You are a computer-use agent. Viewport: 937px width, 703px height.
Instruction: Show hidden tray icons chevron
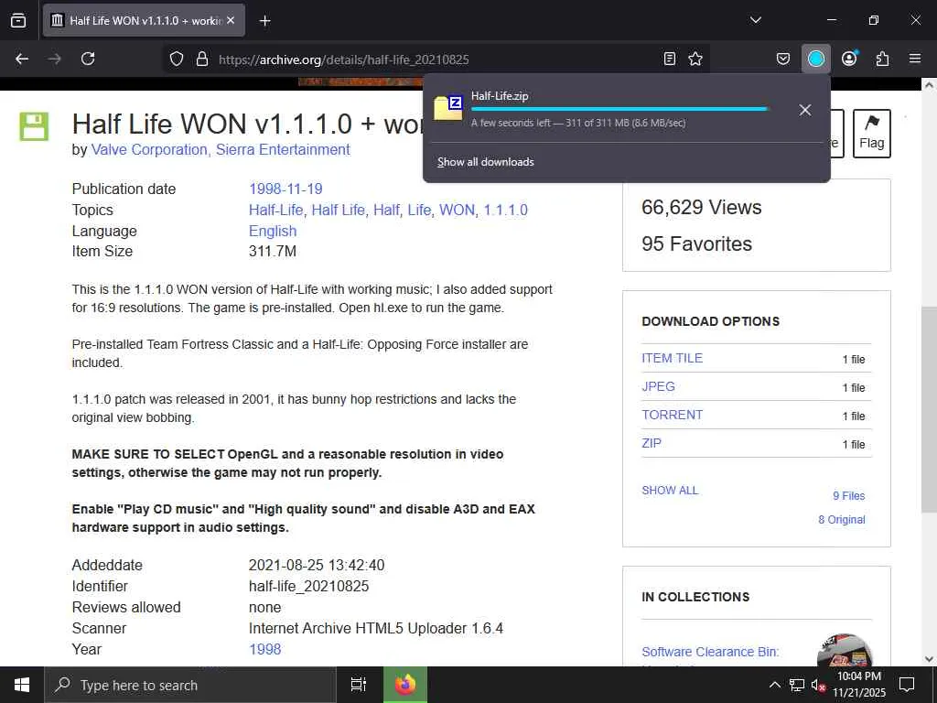click(774, 685)
